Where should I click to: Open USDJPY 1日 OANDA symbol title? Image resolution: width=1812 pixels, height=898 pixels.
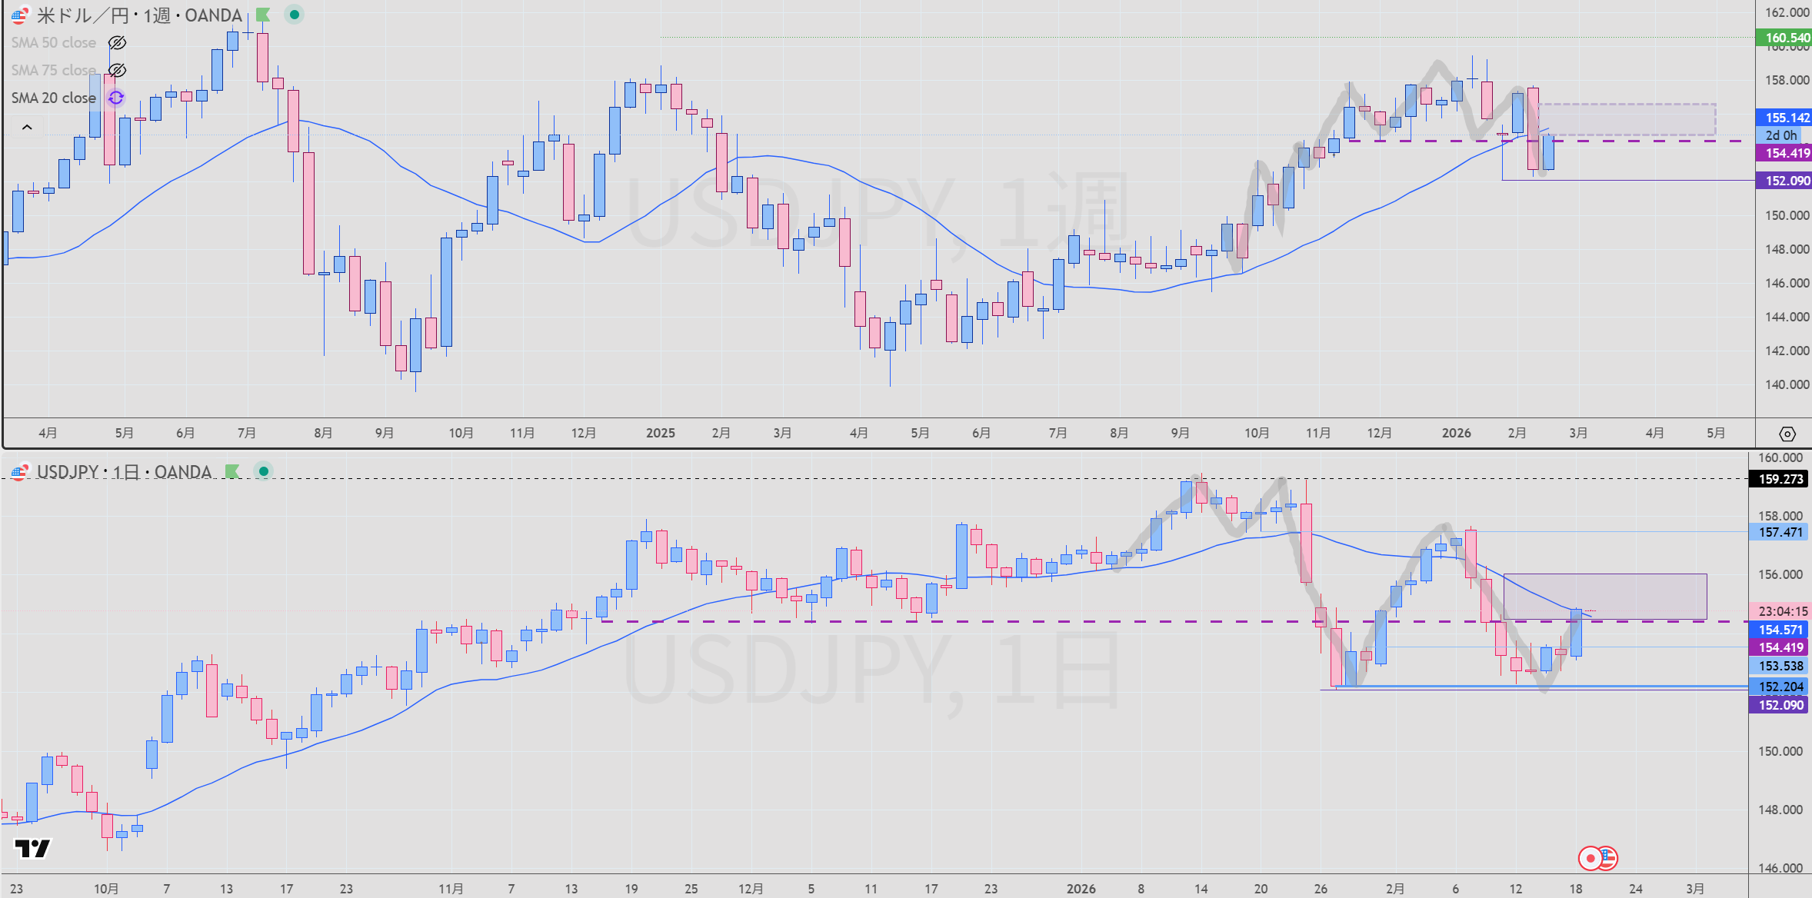[x=123, y=472]
